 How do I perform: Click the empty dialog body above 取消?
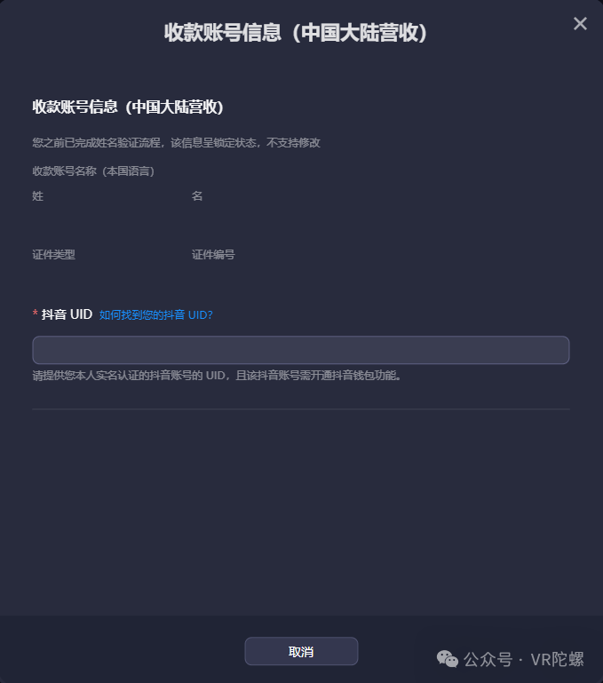point(301,512)
